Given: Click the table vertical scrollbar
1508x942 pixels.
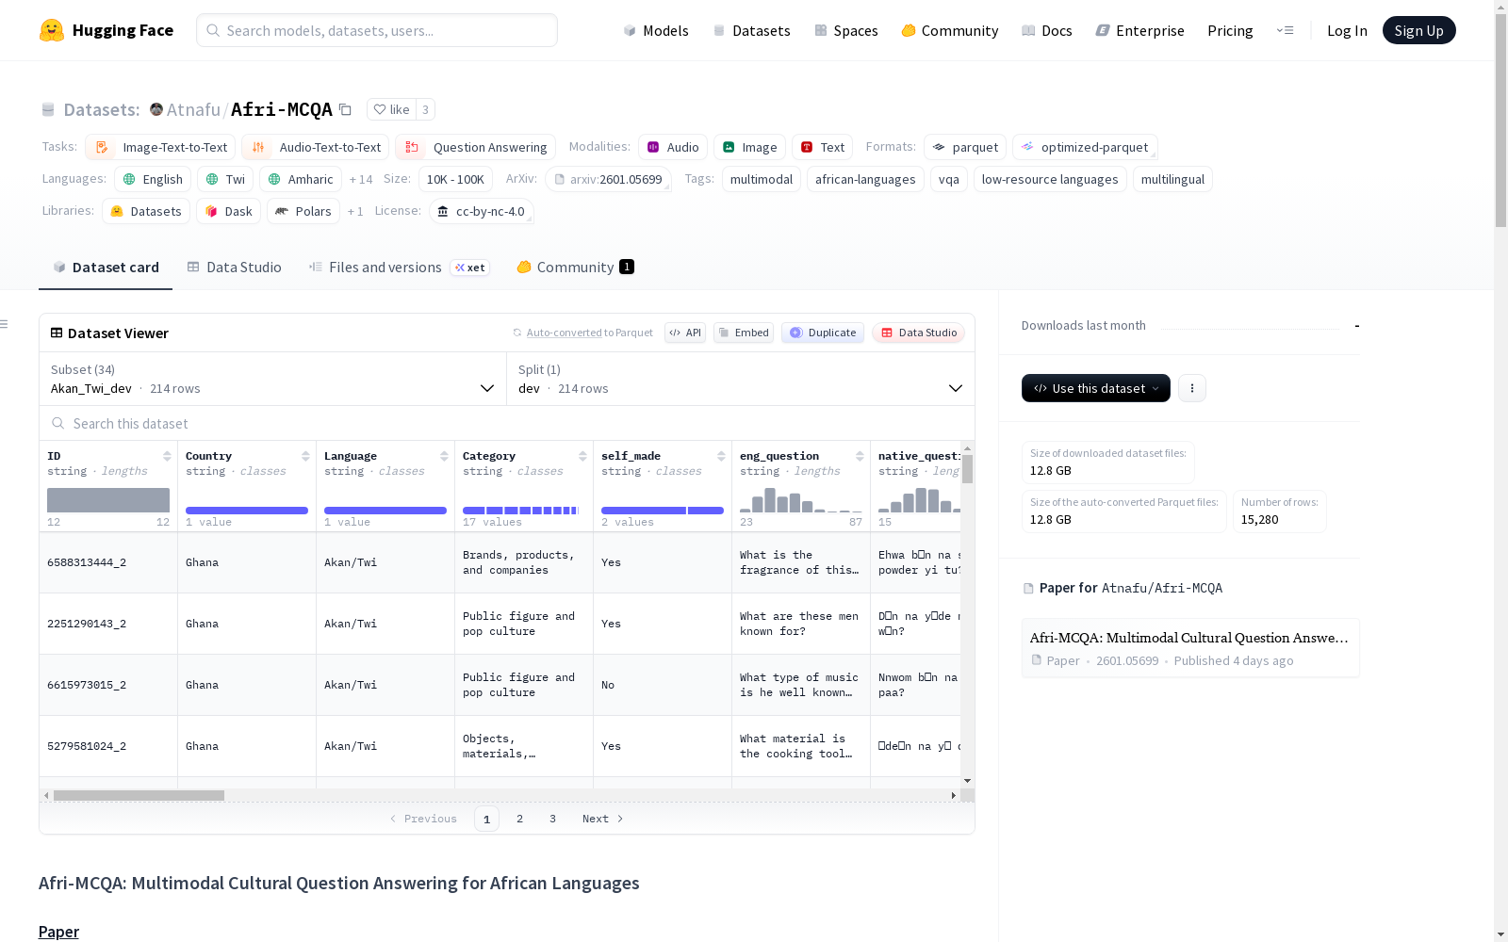Looking at the screenshot, I should [x=967, y=469].
